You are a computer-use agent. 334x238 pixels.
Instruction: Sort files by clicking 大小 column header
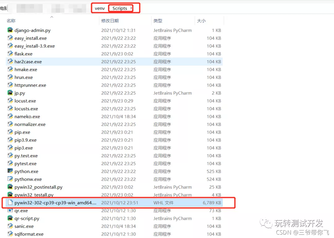(201, 21)
